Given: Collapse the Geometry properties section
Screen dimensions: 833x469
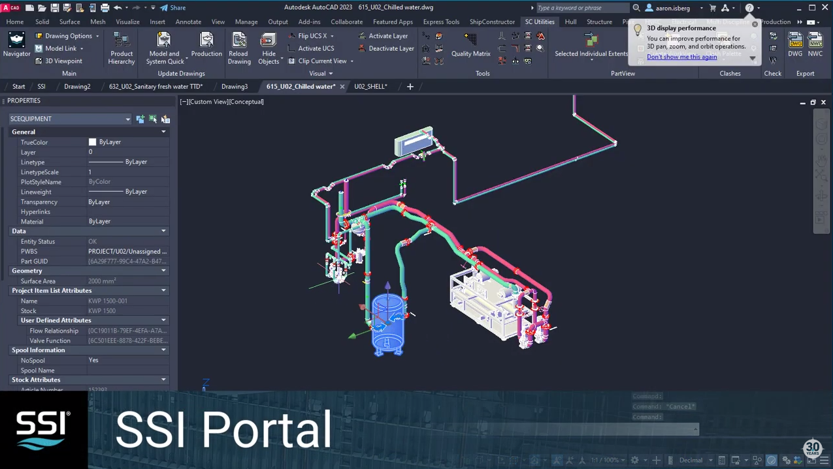Looking at the screenshot, I should click(x=163, y=271).
